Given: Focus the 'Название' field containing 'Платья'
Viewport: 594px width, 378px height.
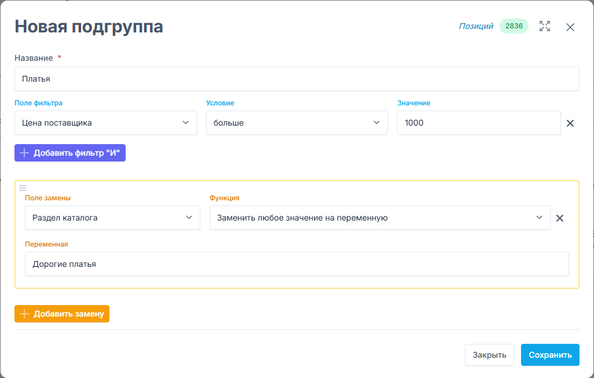Looking at the screenshot, I should (x=296, y=79).
